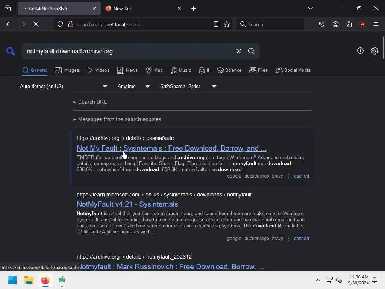Submit search with magnifier button

point(251,51)
